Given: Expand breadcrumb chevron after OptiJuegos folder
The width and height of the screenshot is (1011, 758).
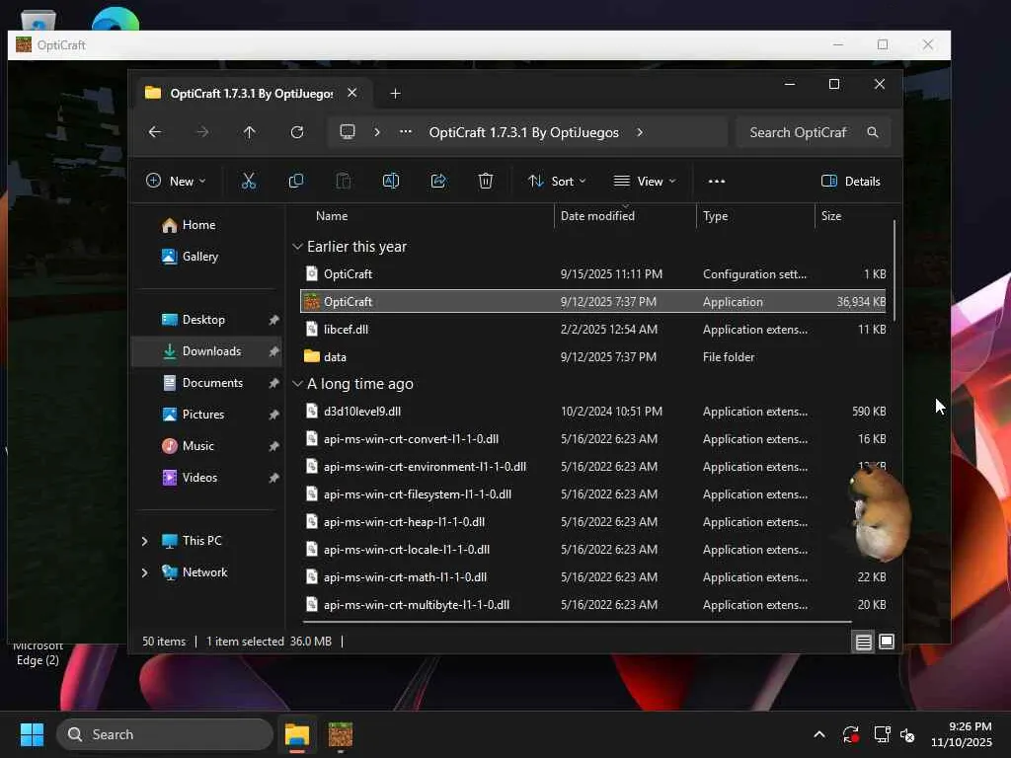Looking at the screenshot, I should [x=640, y=132].
